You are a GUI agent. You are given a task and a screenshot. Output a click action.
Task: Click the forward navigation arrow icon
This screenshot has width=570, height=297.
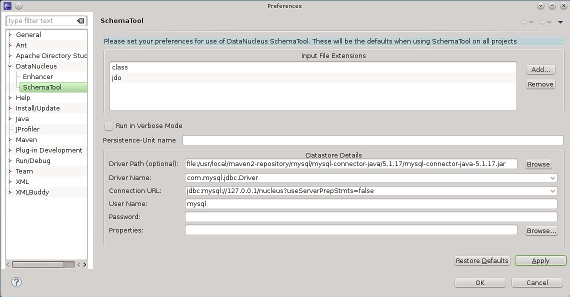[541, 22]
